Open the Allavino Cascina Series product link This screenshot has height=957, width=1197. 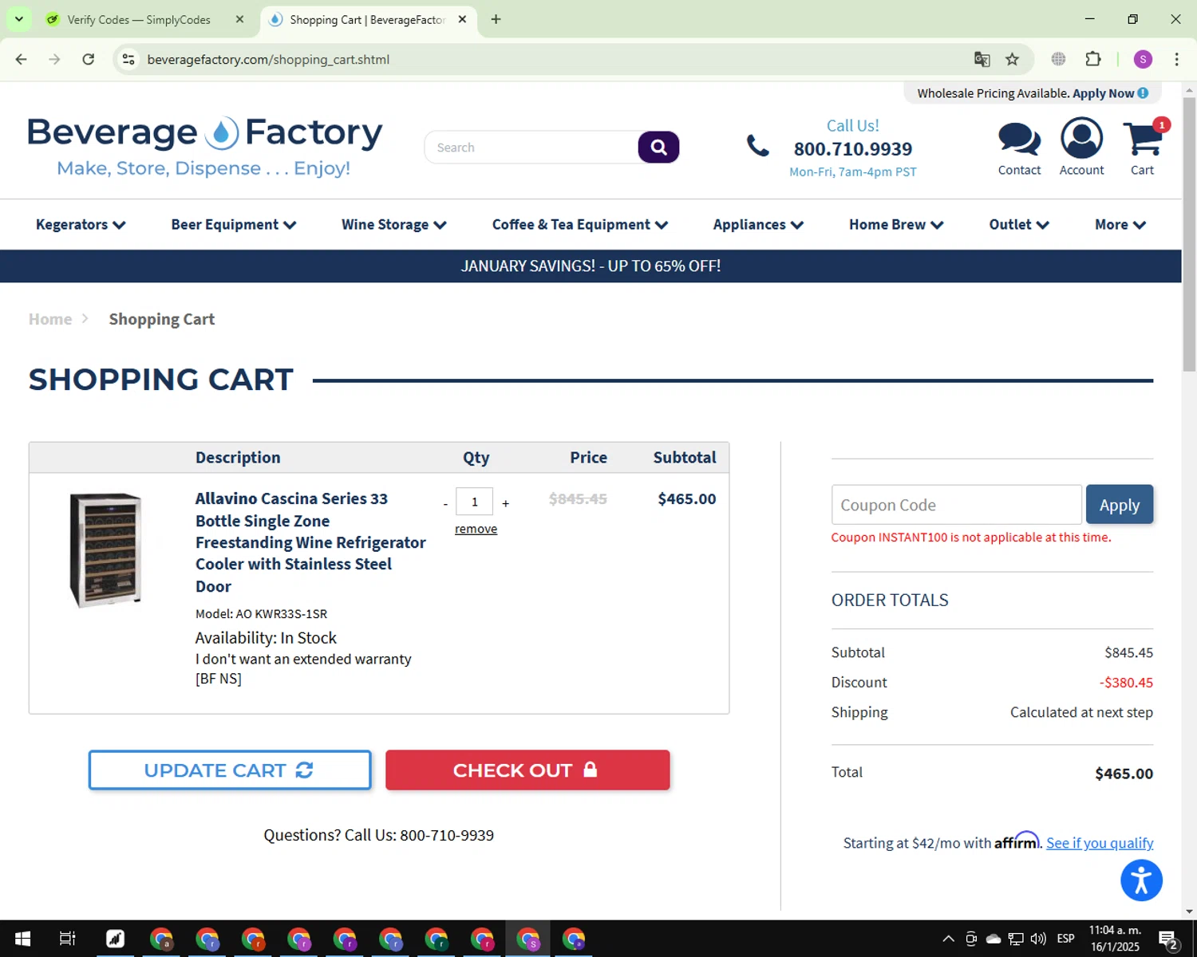click(x=310, y=542)
